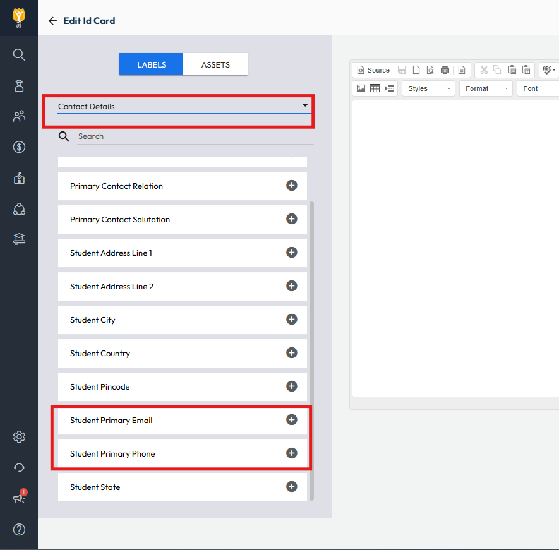Open the Styles dropdown
This screenshot has width=559, height=550.
[428, 88]
